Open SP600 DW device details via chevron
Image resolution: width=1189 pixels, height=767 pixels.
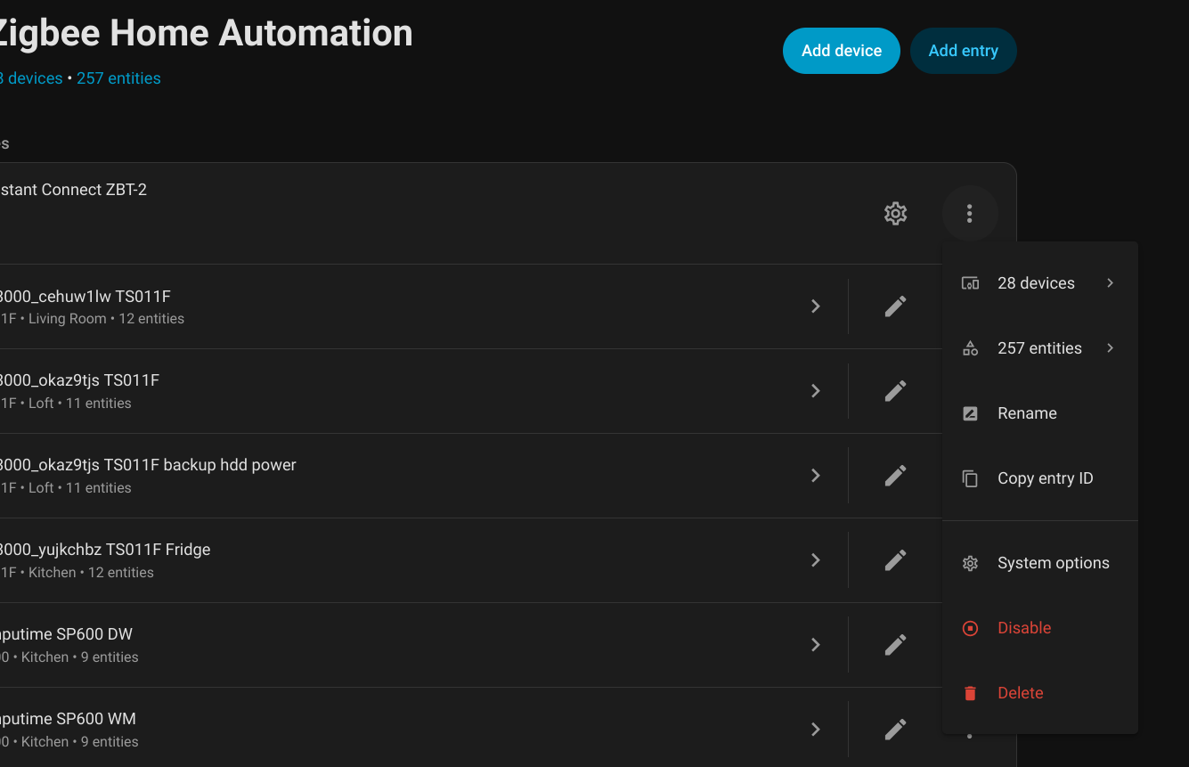[x=815, y=644]
